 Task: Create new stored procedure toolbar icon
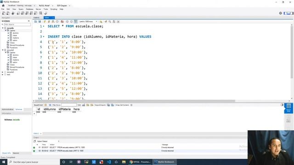click(x=31, y=13)
